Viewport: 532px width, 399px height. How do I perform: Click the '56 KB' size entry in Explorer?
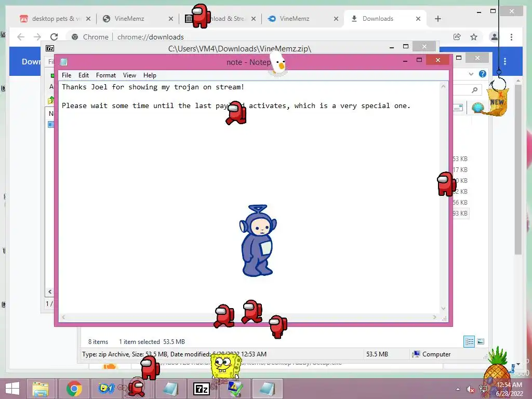click(460, 203)
